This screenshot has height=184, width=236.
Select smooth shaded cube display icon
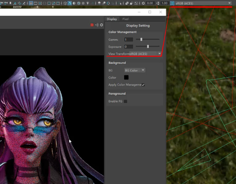(x=70, y=3)
